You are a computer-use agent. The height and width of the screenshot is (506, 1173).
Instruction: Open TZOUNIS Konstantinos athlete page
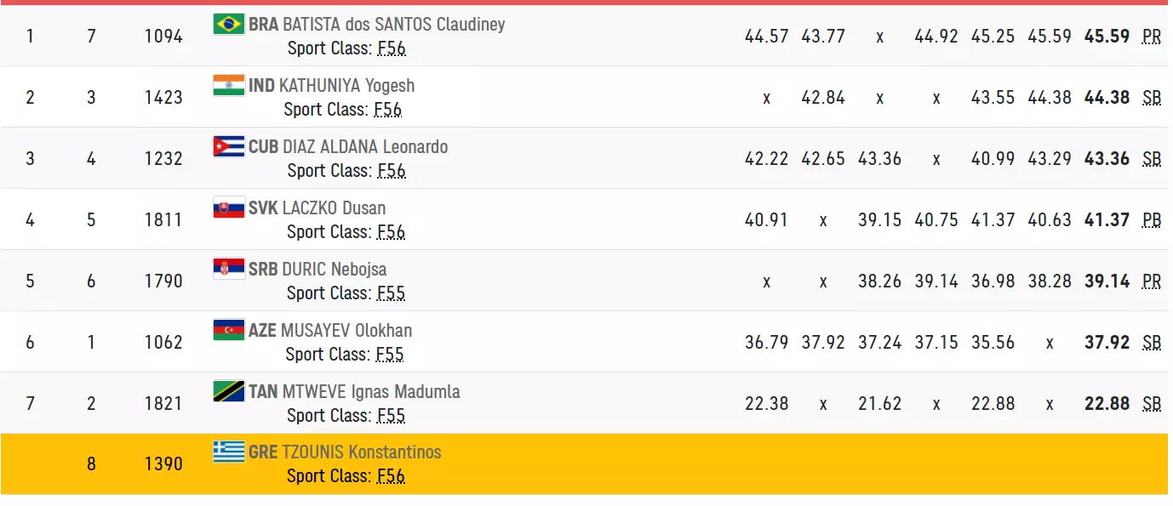[x=361, y=453]
